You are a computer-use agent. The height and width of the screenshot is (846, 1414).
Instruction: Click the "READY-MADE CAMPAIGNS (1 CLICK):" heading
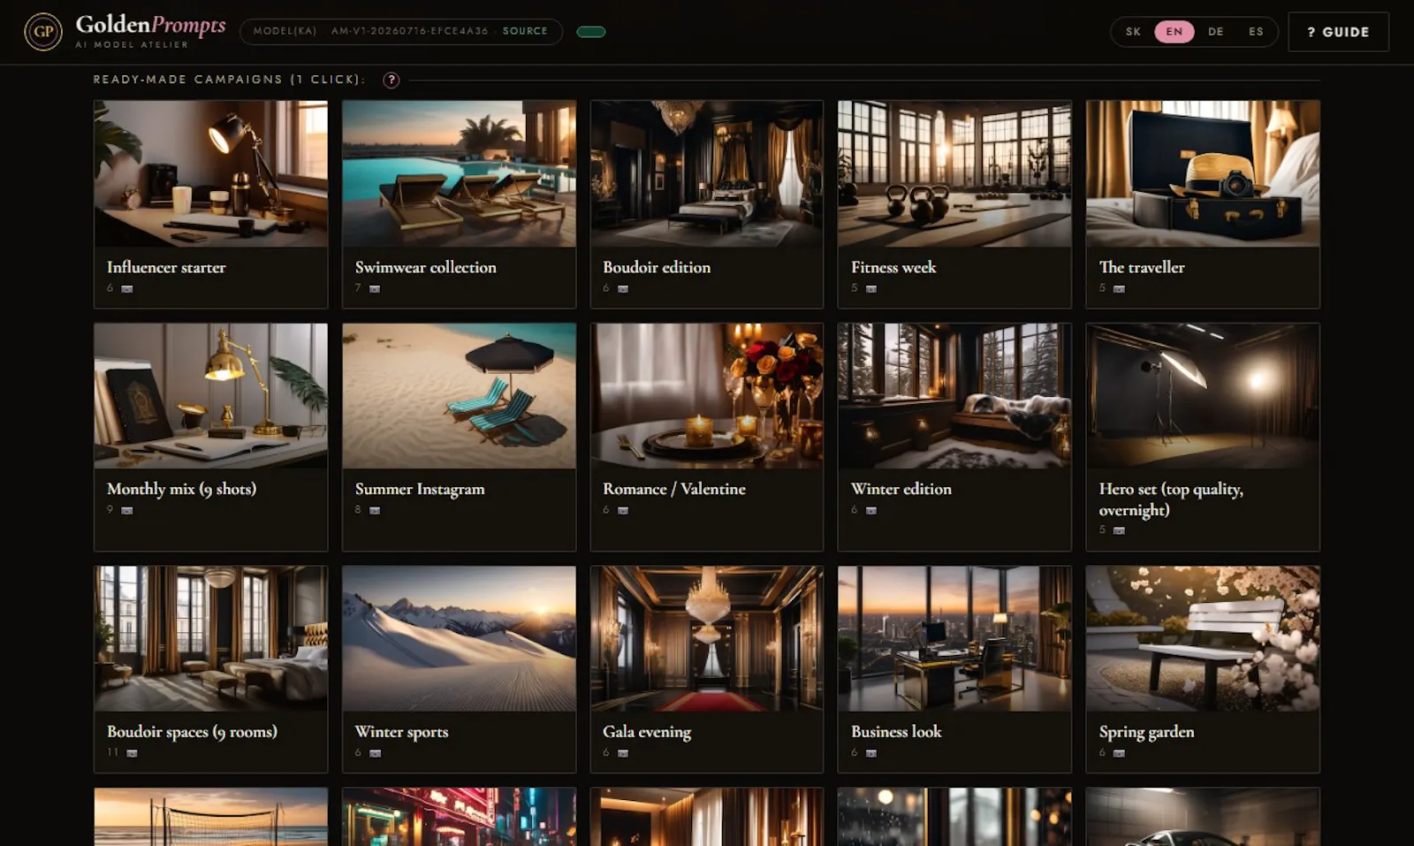[230, 80]
